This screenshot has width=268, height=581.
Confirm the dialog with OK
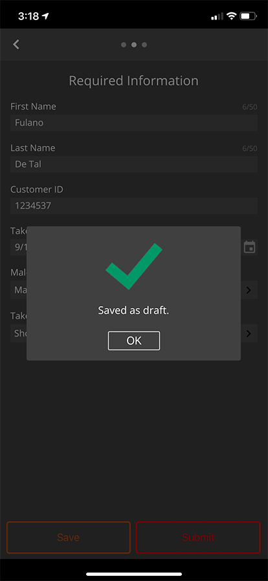134,340
